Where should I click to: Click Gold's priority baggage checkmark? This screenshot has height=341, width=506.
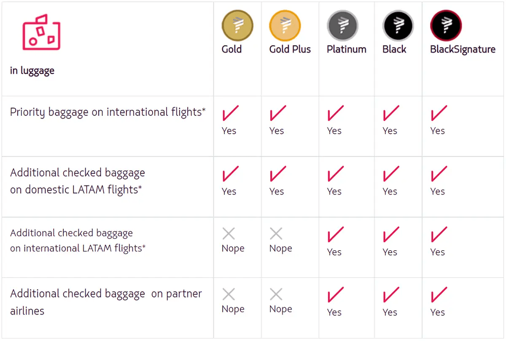click(x=230, y=114)
